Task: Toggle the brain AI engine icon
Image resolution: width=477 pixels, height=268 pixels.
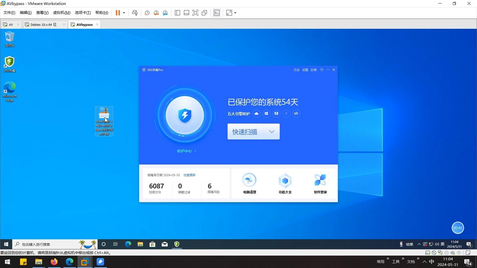Action: [x=276, y=114]
